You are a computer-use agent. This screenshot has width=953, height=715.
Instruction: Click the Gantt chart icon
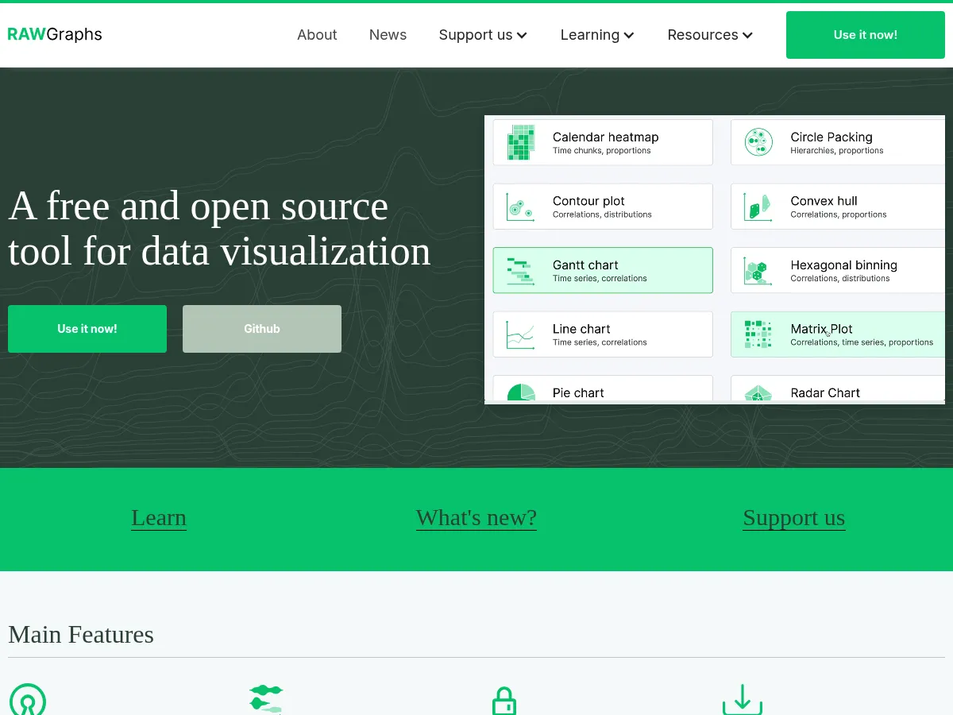(520, 270)
